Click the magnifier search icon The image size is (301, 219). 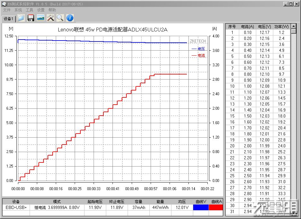pos(60,18)
